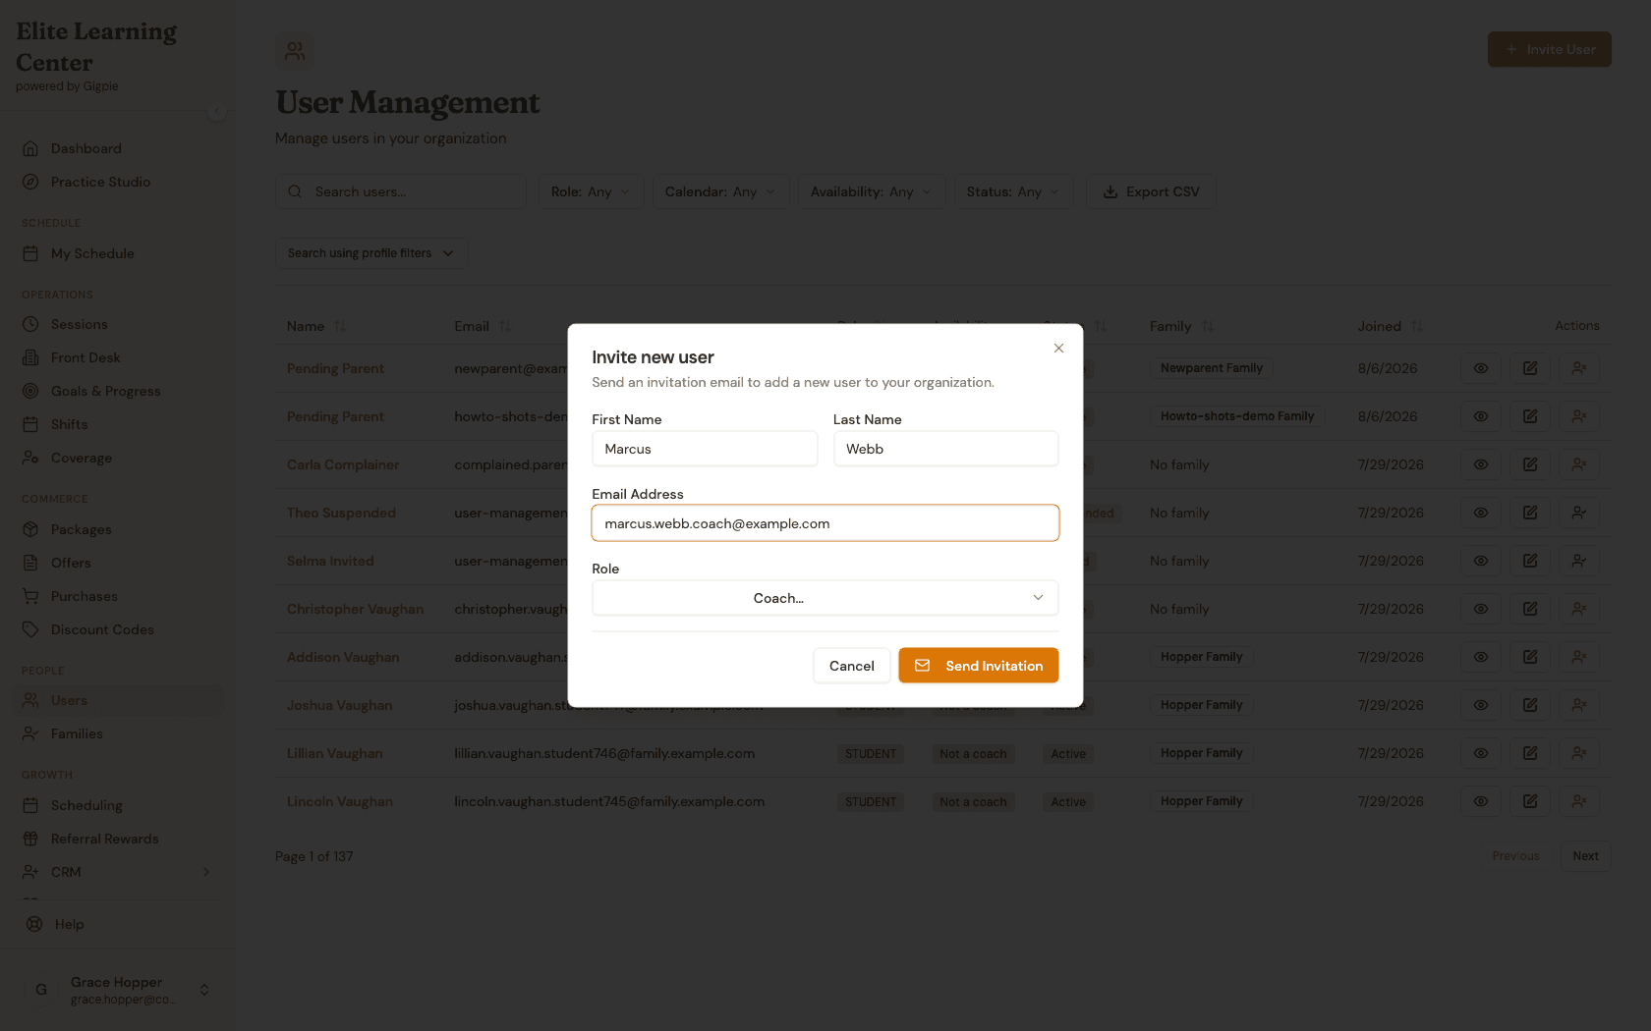Image resolution: width=1651 pixels, height=1031 pixels.
Task: Open the Role: Any filter
Action: click(591, 191)
